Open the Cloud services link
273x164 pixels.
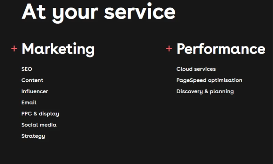coord(196,69)
